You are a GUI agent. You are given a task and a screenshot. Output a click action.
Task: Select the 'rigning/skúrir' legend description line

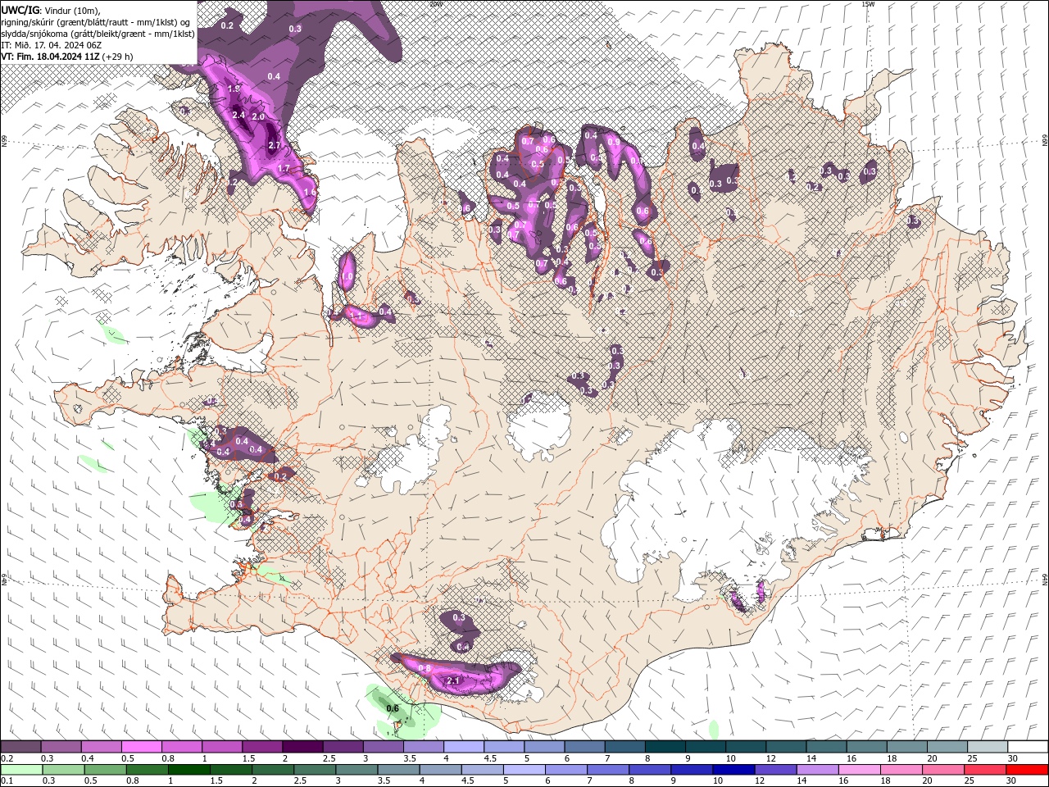click(96, 21)
